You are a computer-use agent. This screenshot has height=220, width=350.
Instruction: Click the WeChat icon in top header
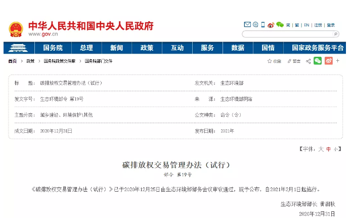click(280, 24)
